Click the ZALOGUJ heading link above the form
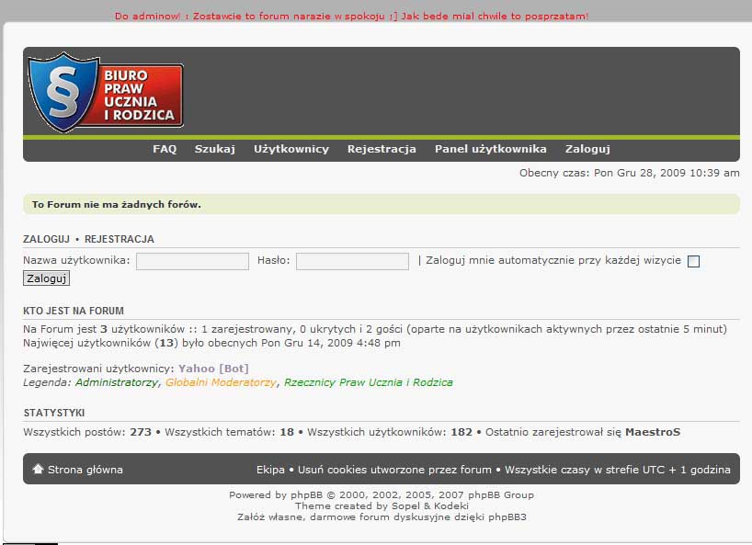 pyautogui.click(x=47, y=239)
